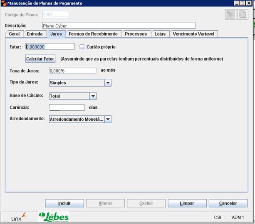255x224 pixels.
Task: Click the Incluir button
Action: (x=64, y=203)
